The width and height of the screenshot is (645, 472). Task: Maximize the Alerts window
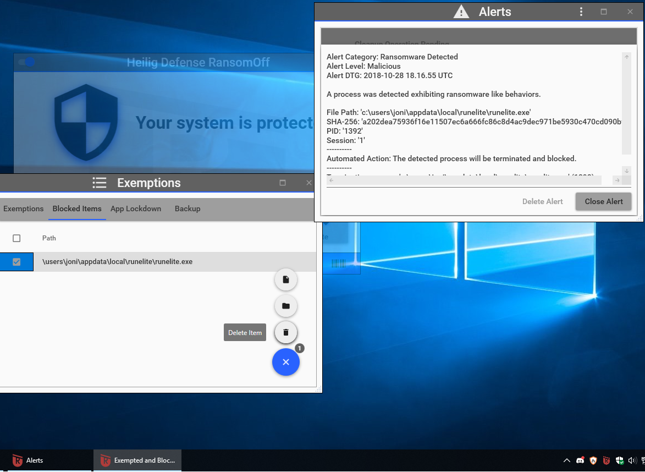click(x=603, y=12)
